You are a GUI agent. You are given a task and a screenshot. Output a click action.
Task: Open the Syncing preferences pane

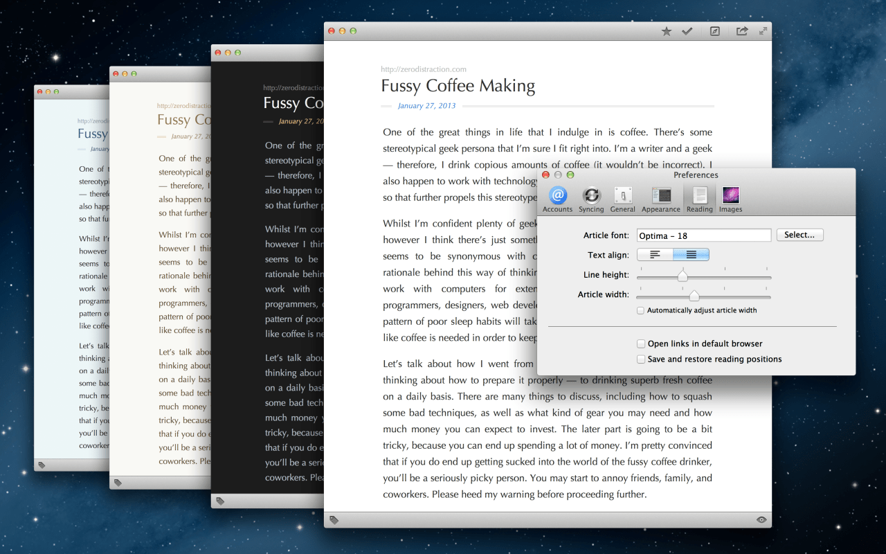point(591,199)
